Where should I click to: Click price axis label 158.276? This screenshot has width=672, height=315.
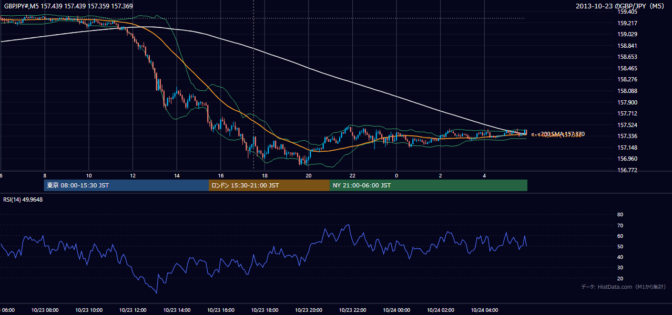tap(627, 79)
